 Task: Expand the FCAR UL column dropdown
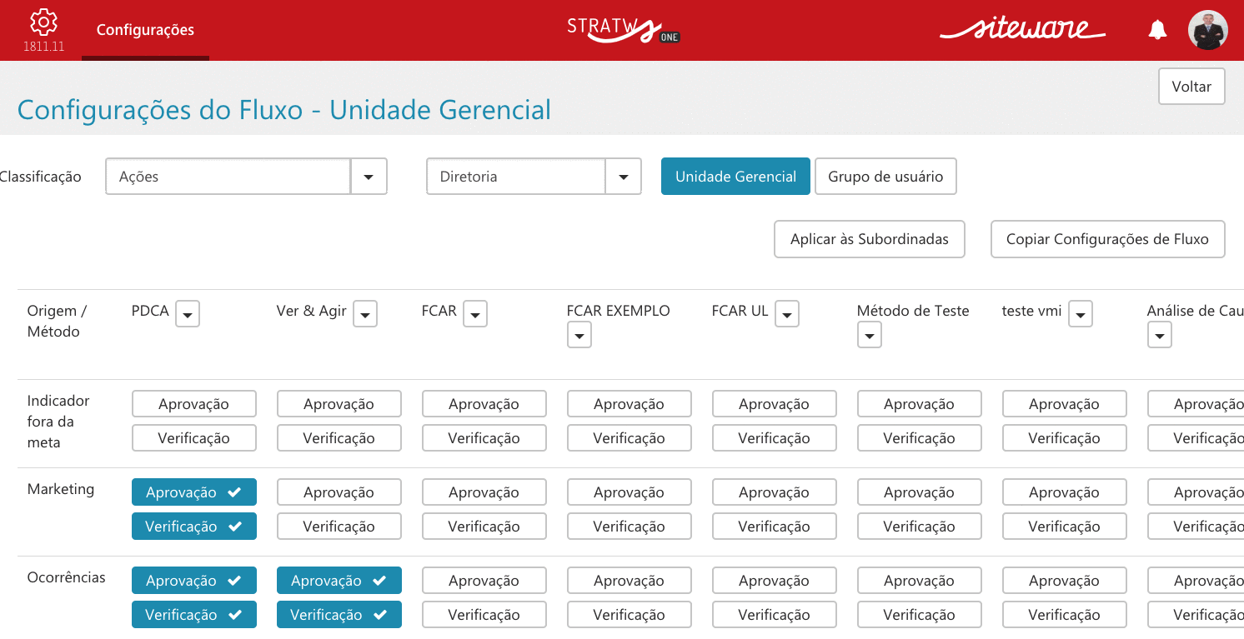coord(787,314)
